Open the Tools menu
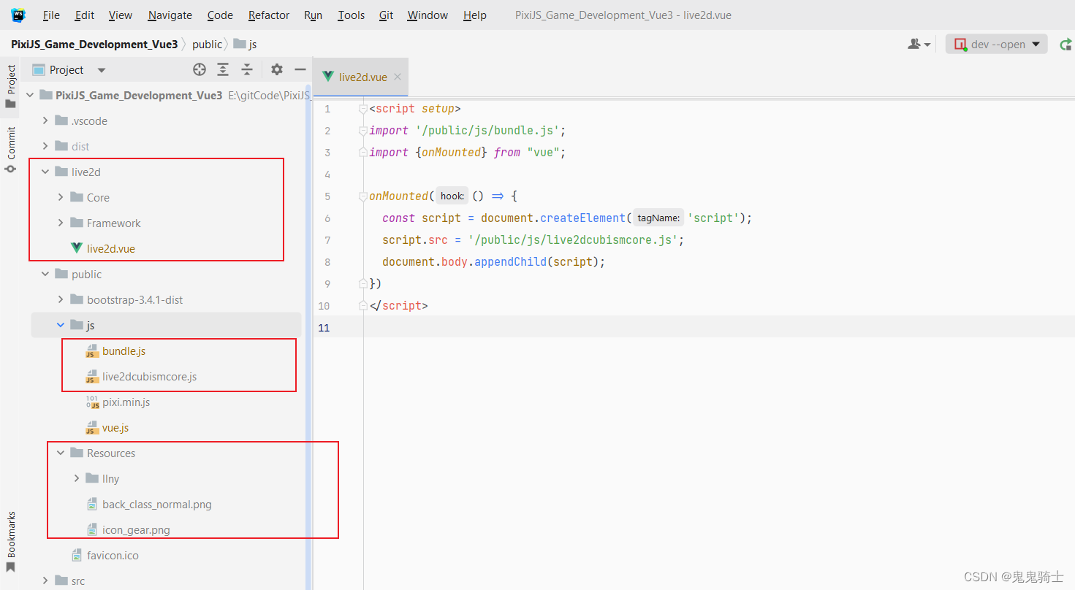This screenshot has width=1075, height=590. [x=351, y=15]
